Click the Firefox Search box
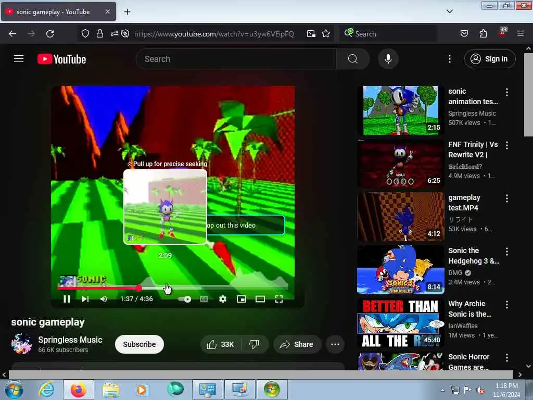The image size is (533, 400). 388,34
